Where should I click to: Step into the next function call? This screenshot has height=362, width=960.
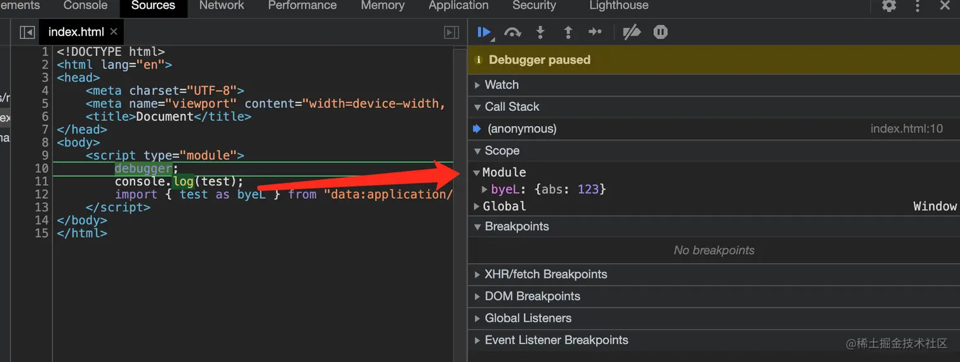540,32
